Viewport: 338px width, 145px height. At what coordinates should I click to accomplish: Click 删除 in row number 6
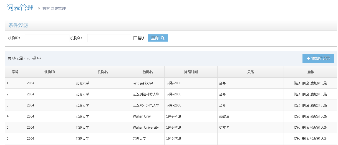tap(305, 139)
